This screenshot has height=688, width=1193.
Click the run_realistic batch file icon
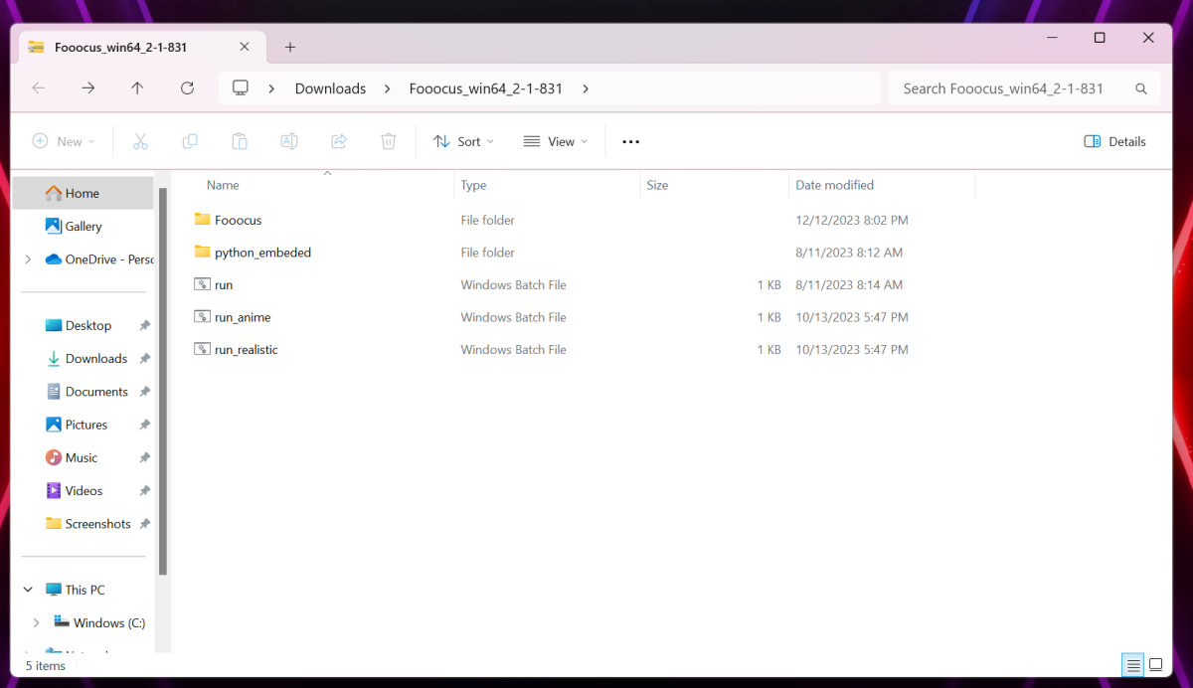coord(202,350)
